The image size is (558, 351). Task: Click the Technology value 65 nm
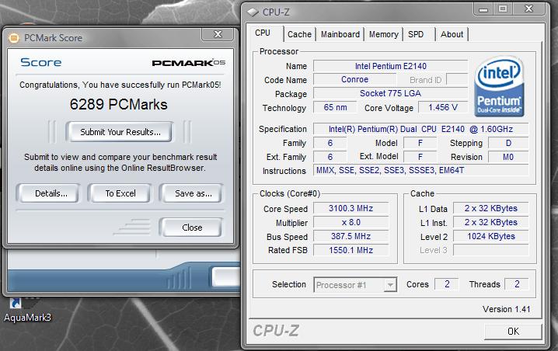[x=335, y=107]
